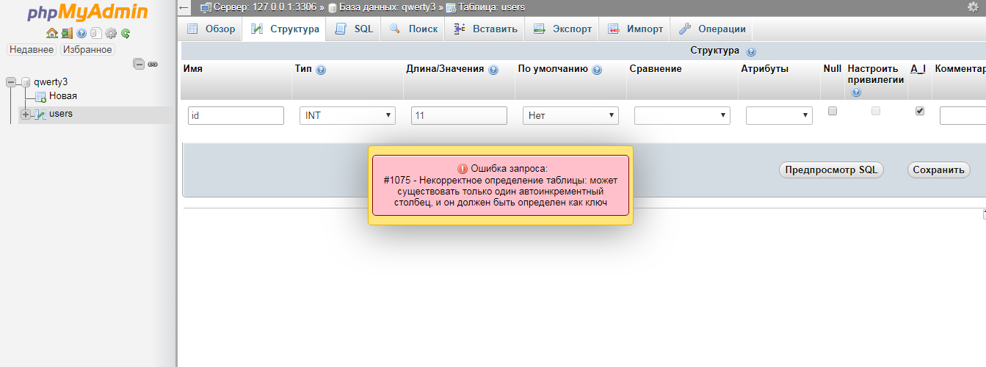The image size is (986, 367).
Task: Click the logout door icon
Action: [x=67, y=33]
